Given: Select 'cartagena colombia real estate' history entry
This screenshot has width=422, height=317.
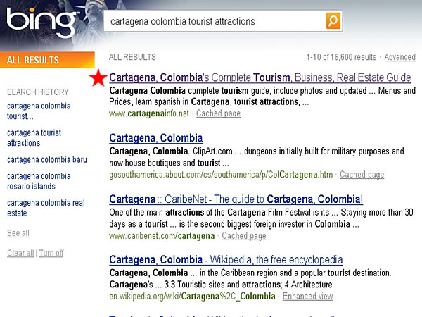Looking at the screenshot, I should (x=45, y=208).
